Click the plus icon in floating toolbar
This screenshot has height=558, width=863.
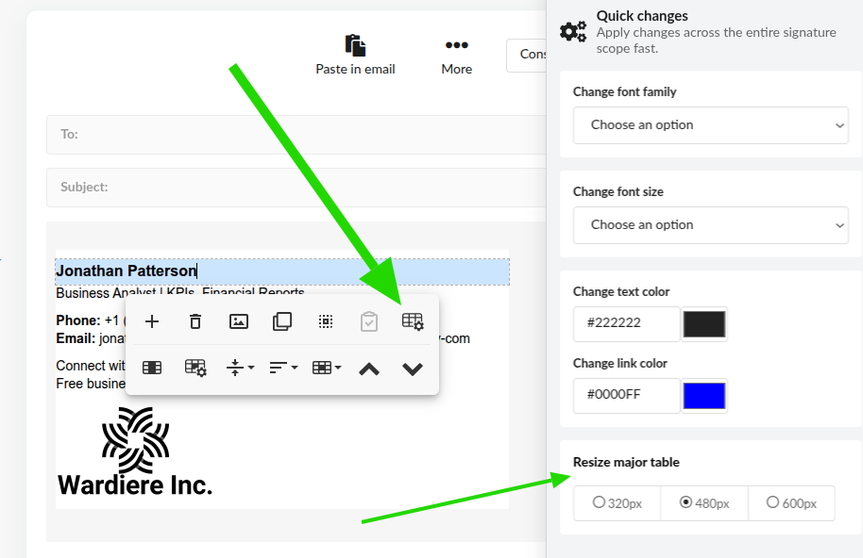152,321
